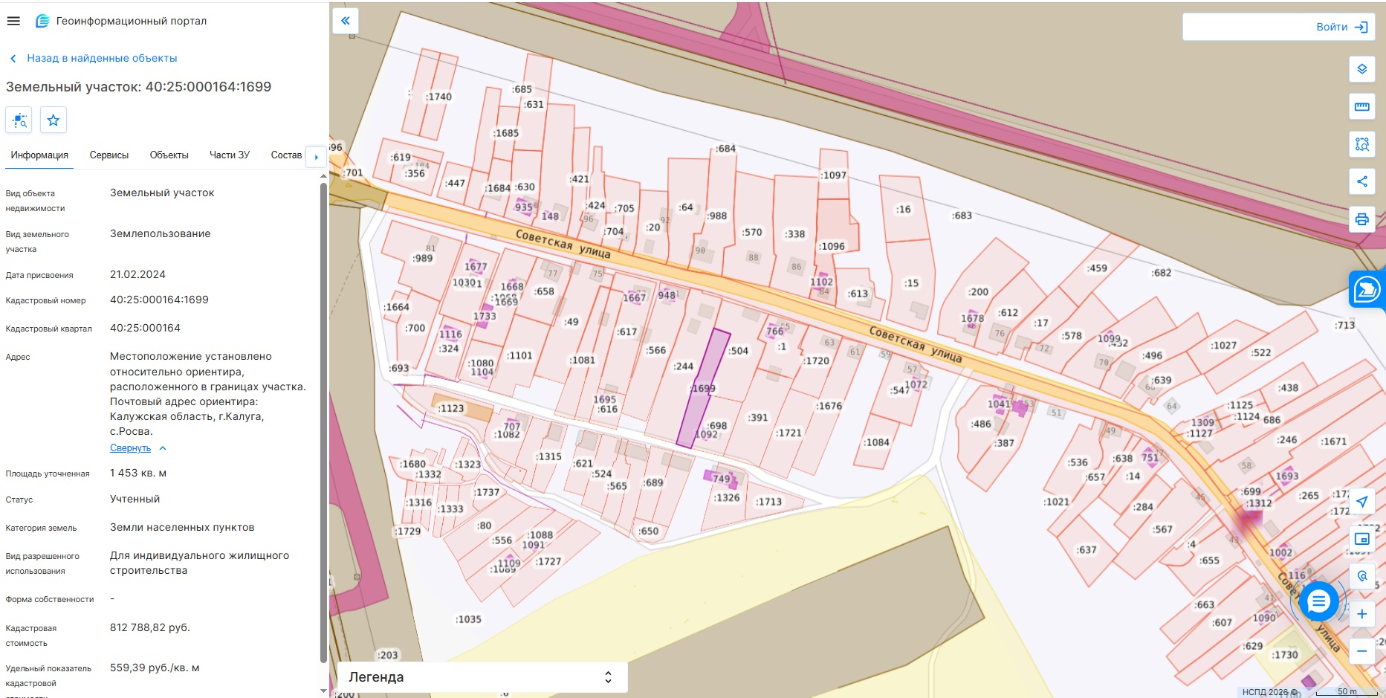Viewport: 1386px width, 698px height.
Task: Open the map layers panel
Action: [x=1361, y=69]
